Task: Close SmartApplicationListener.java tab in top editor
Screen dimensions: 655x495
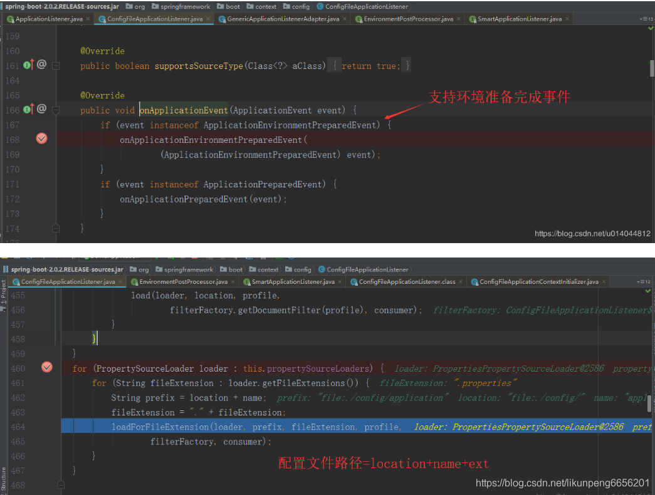Action: point(567,19)
